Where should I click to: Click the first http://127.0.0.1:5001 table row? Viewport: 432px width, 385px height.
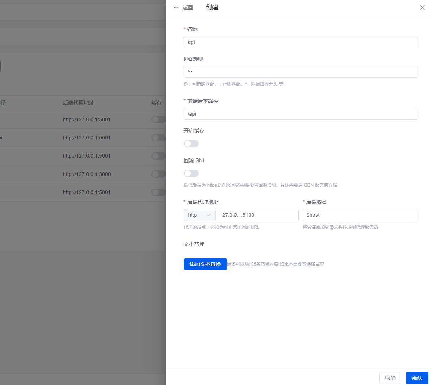87,119
